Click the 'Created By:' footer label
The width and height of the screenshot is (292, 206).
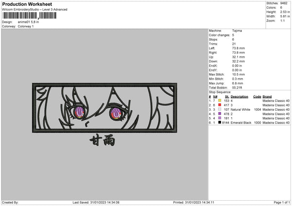click(10, 203)
